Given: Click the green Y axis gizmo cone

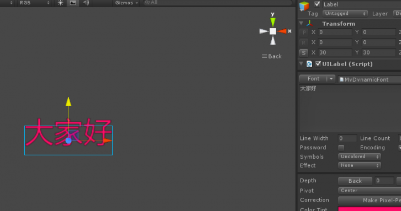Looking at the screenshot, I should pyautogui.click(x=273, y=22).
